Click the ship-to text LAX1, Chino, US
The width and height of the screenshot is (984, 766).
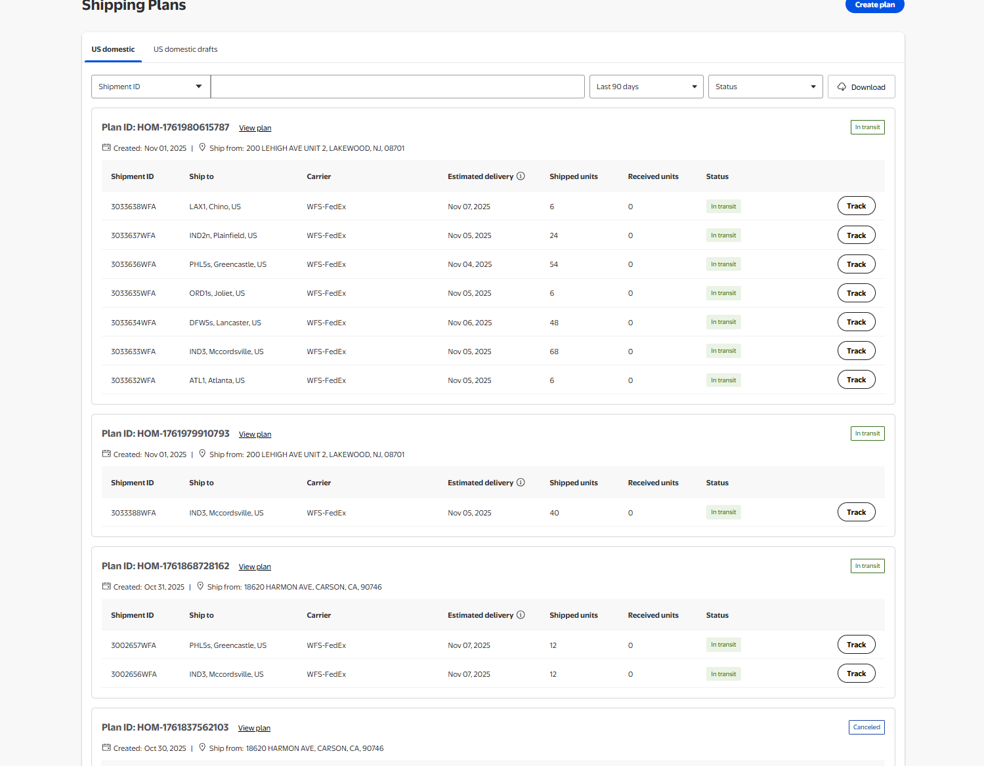point(215,207)
